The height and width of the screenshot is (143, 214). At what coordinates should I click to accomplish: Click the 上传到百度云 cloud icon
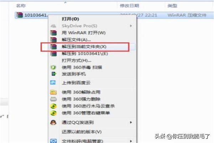pos(53,83)
